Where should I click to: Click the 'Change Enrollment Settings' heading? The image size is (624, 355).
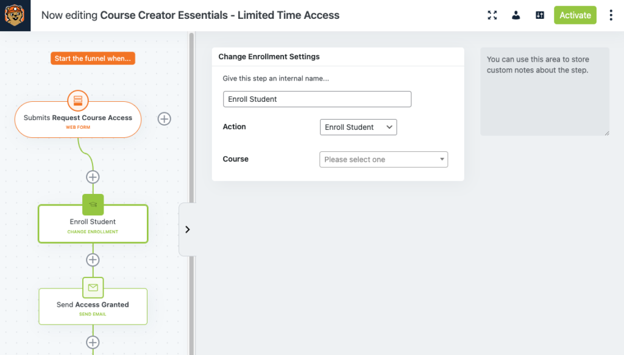pyautogui.click(x=269, y=57)
